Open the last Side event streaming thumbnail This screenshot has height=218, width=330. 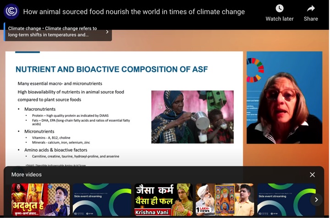pyautogui.click(x=286, y=200)
